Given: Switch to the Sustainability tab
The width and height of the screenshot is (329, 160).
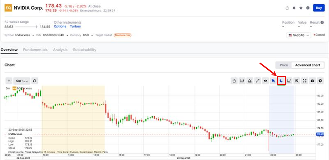Looking at the screenshot, I should point(84,50).
